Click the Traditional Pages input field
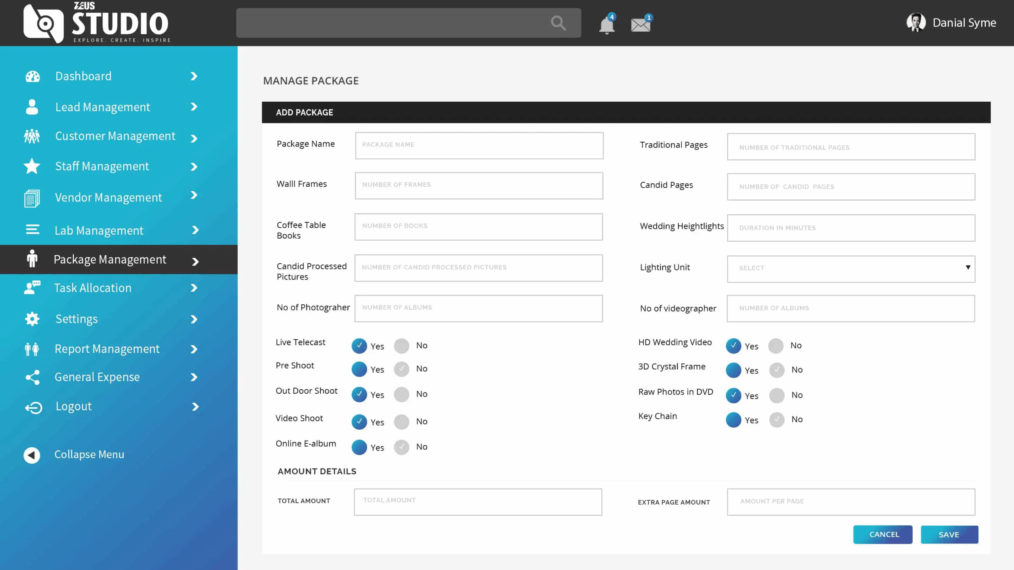The image size is (1014, 570). coord(851,146)
